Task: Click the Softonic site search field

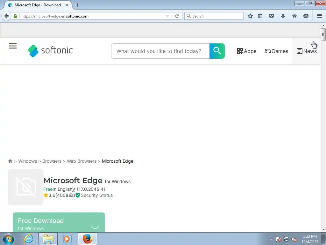Action: (x=160, y=51)
